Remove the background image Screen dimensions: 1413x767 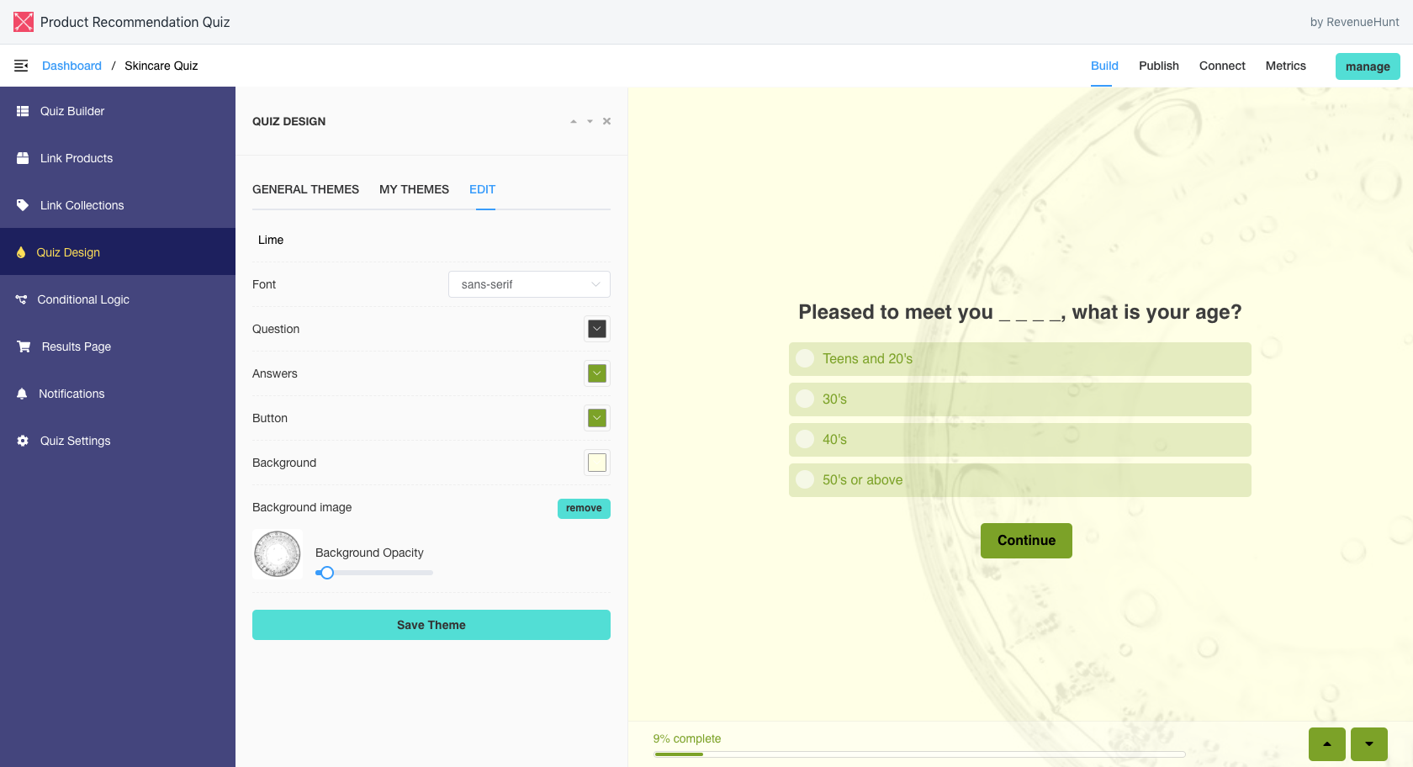pos(584,508)
